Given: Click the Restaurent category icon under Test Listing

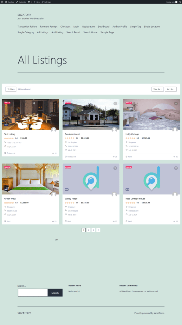Looking at the screenshot, I should [5, 153].
